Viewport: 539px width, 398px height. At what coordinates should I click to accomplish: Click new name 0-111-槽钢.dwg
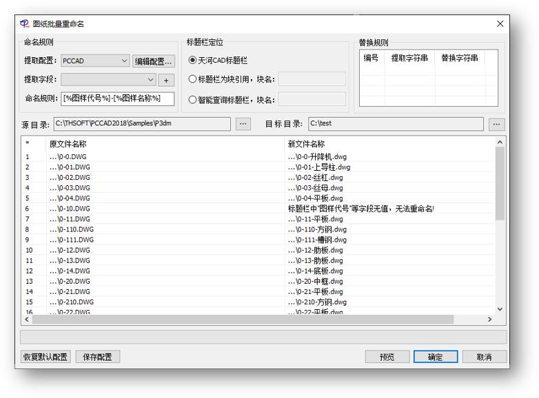tap(317, 240)
